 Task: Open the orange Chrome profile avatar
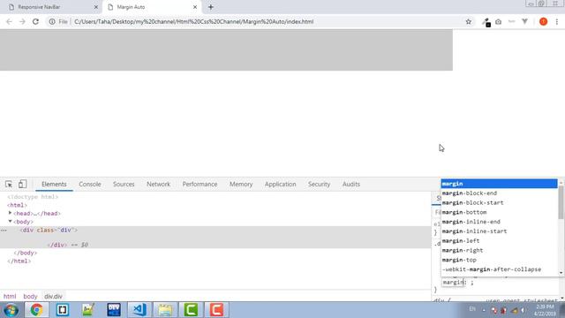tap(544, 21)
